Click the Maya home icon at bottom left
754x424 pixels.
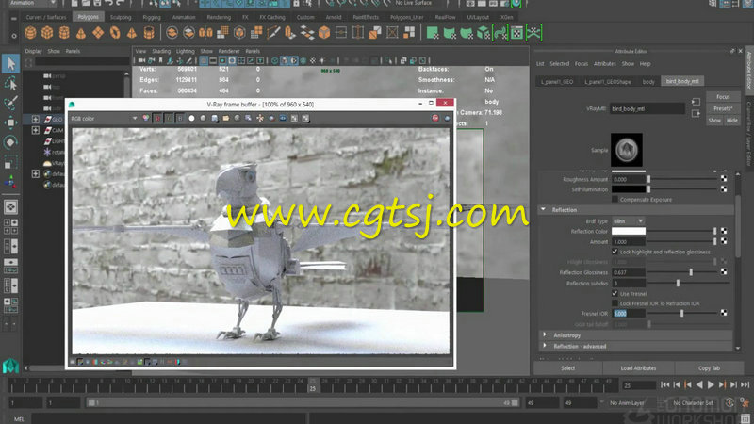pos(10,367)
